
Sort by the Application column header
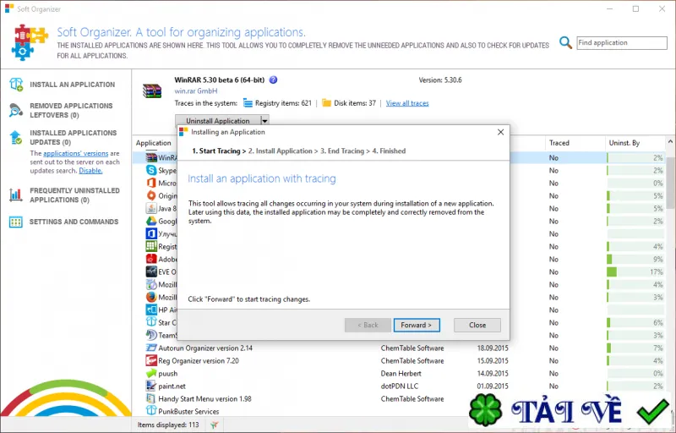point(154,143)
